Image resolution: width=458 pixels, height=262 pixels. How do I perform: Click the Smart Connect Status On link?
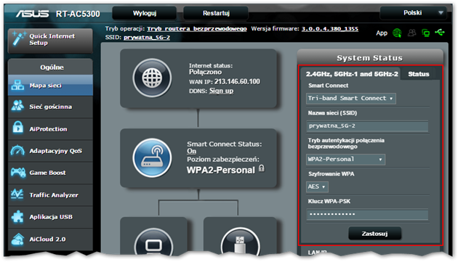pyautogui.click(x=192, y=151)
